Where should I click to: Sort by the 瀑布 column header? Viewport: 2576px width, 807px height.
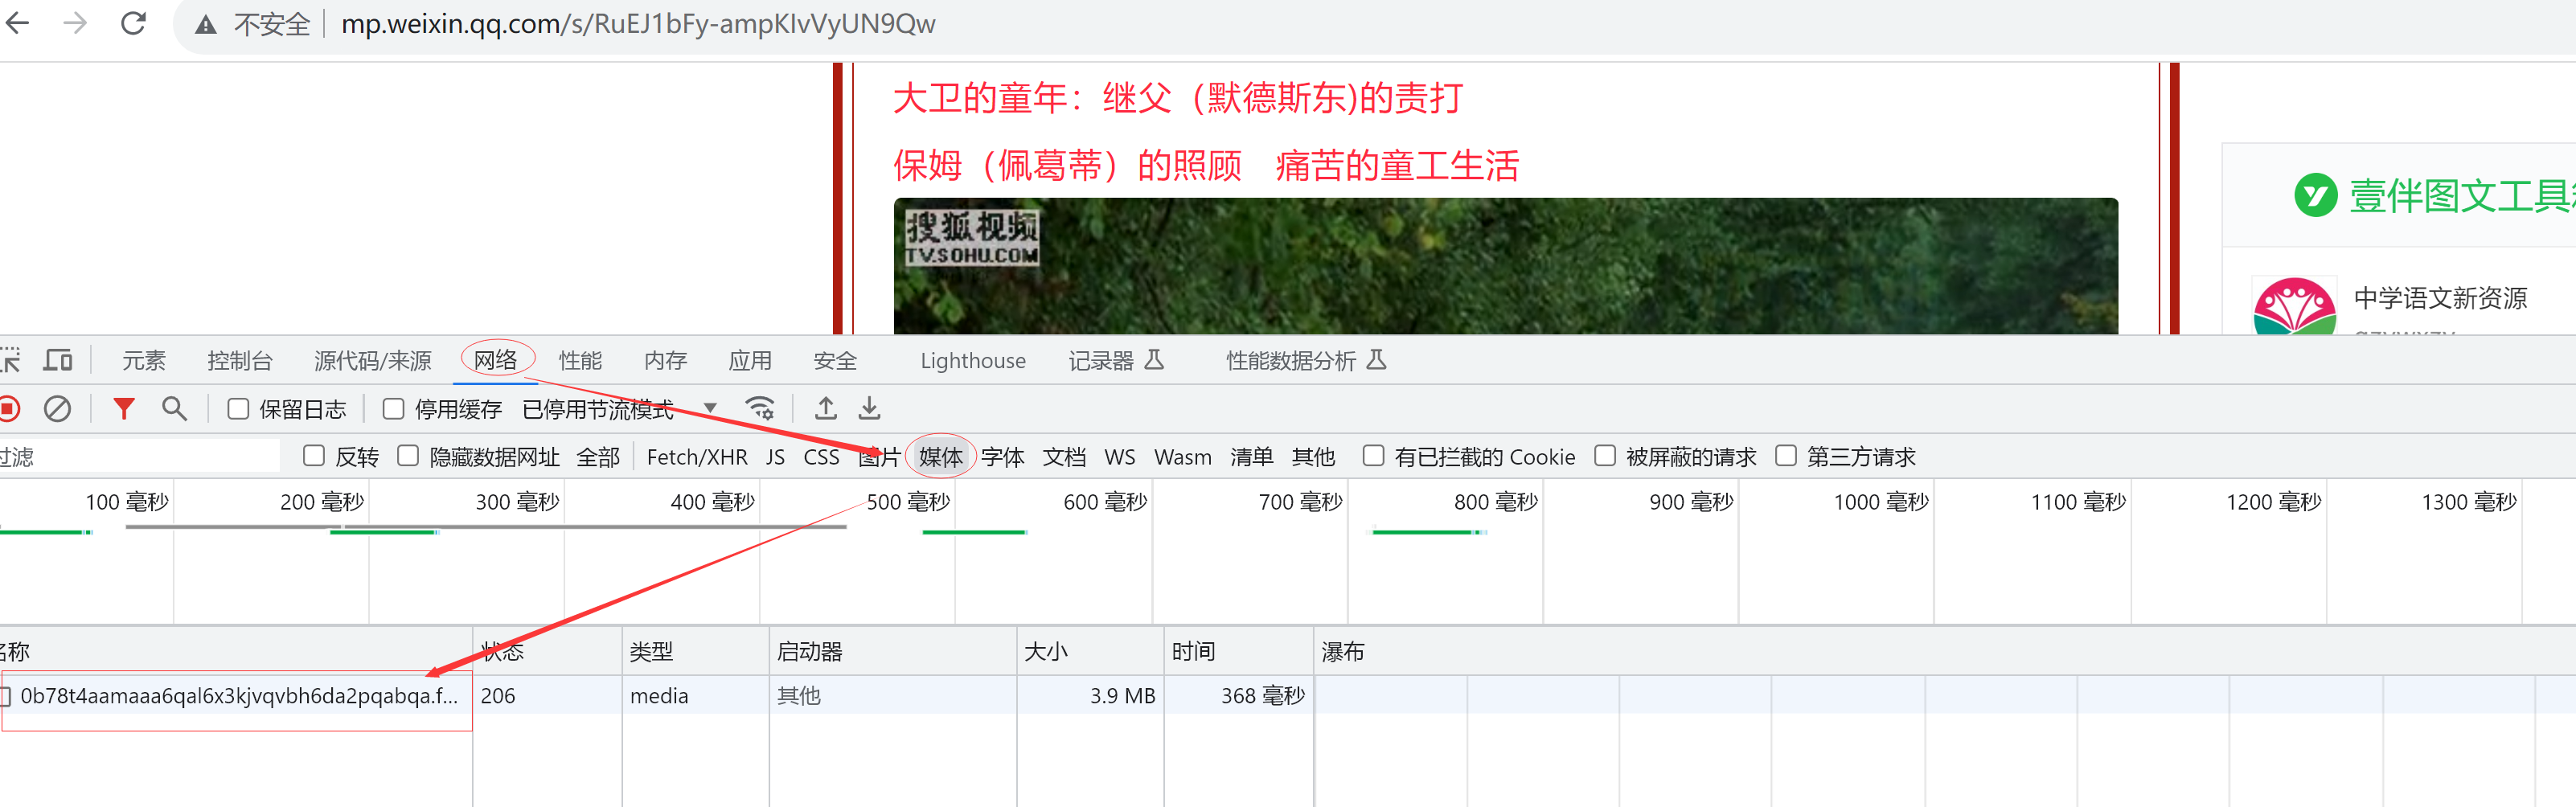1945,652
